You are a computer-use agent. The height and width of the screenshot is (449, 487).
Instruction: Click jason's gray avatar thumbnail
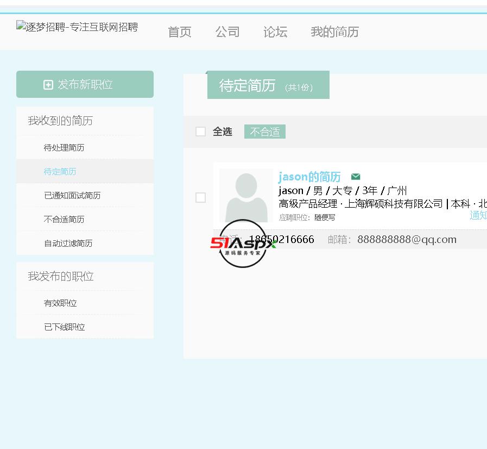(246, 196)
